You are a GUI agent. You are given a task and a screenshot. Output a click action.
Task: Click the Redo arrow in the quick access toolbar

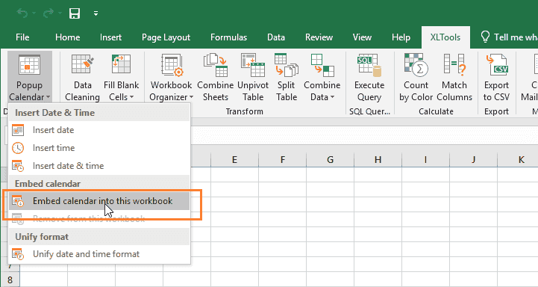48,13
